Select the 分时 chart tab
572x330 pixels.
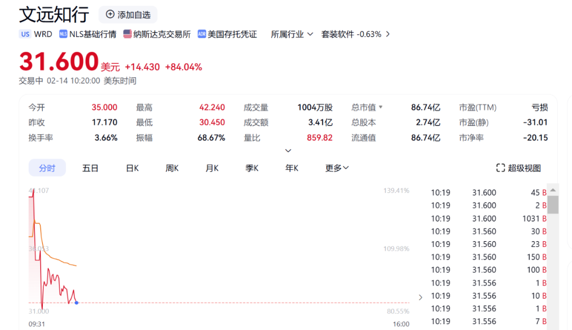point(47,168)
